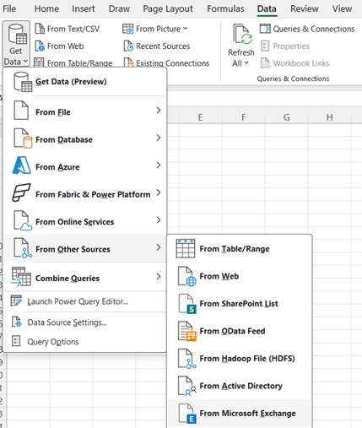Click the Combine Queries tables icon

[x=21, y=277]
